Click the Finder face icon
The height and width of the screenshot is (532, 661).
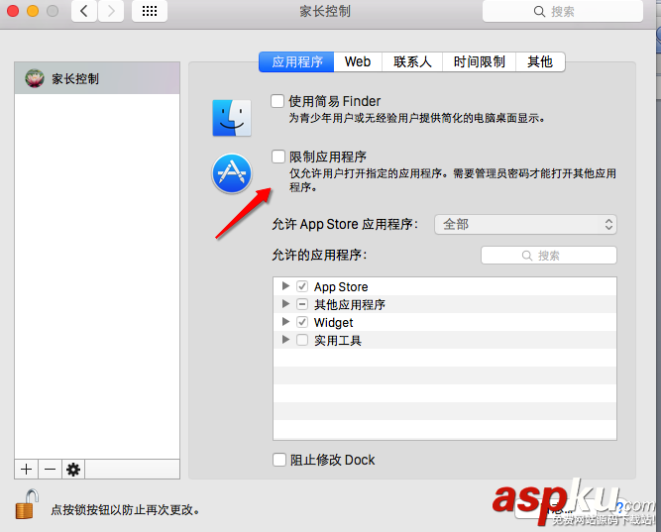point(232,118)
